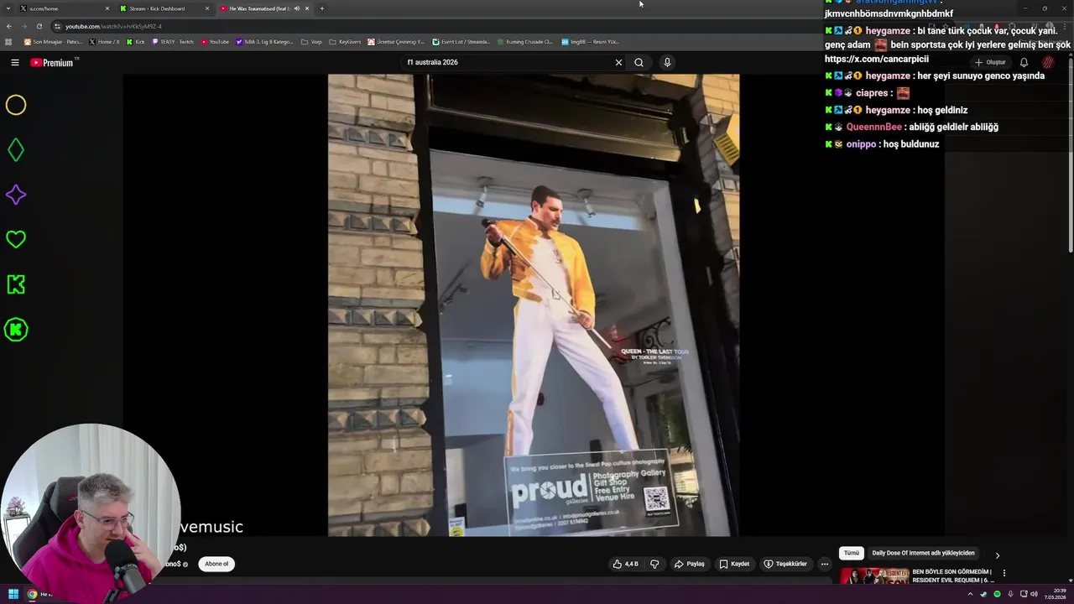Image resolution: width=1074 pixels, height=604 pixels.
Task: Click the Paylaş share button
Action: coord(690,564)
